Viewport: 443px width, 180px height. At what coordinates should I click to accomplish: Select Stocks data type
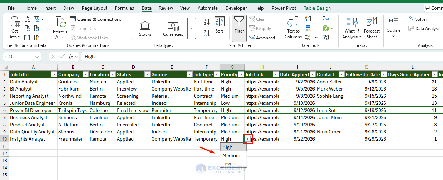[x=145, y=29]
